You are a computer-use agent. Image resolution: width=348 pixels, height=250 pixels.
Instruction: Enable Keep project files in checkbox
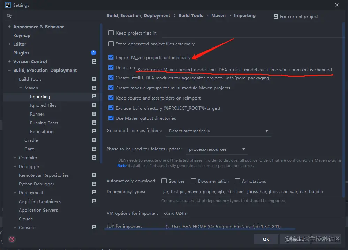click(x=111, y=33)
